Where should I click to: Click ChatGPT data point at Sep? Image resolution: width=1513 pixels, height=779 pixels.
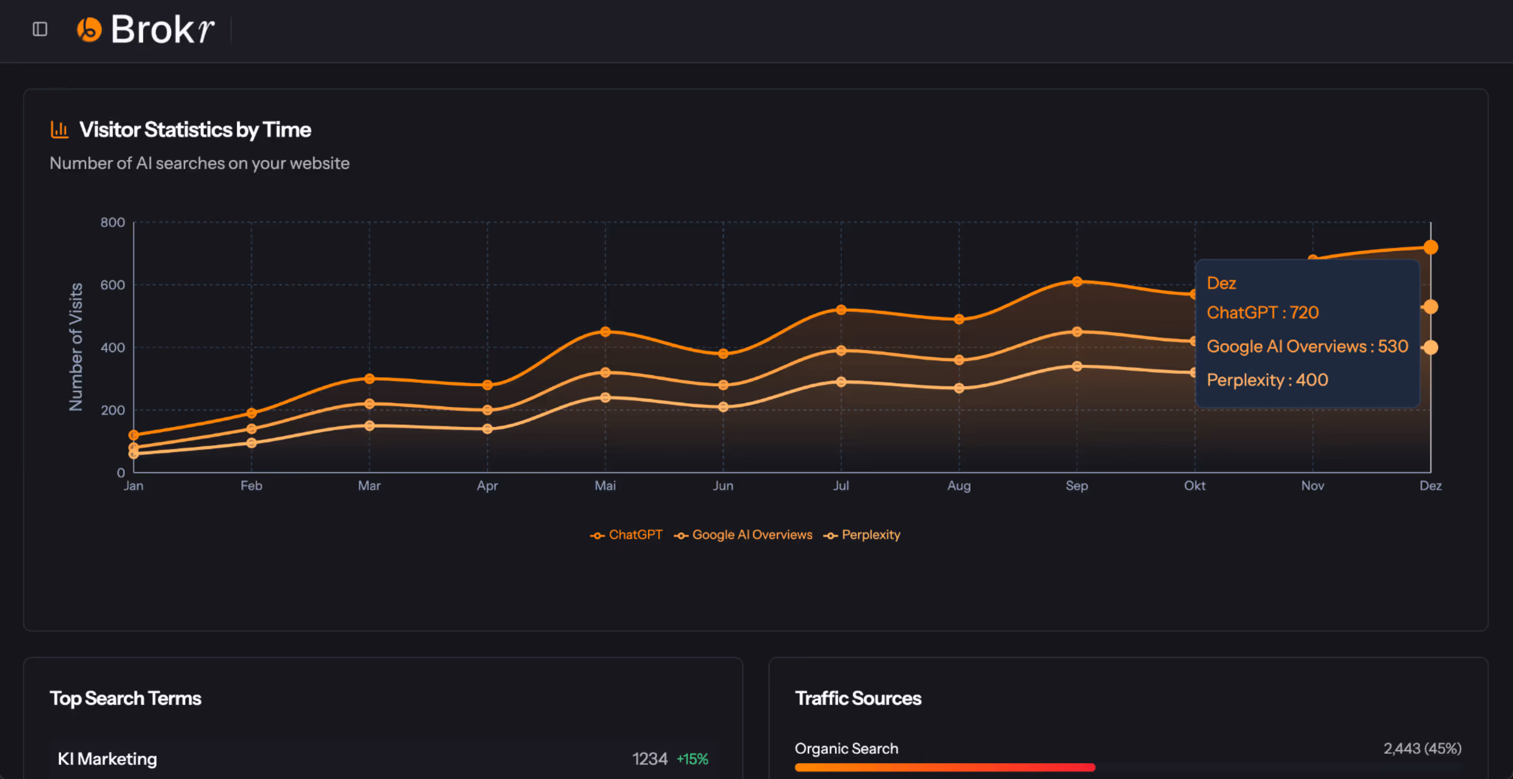point(1077,281)
